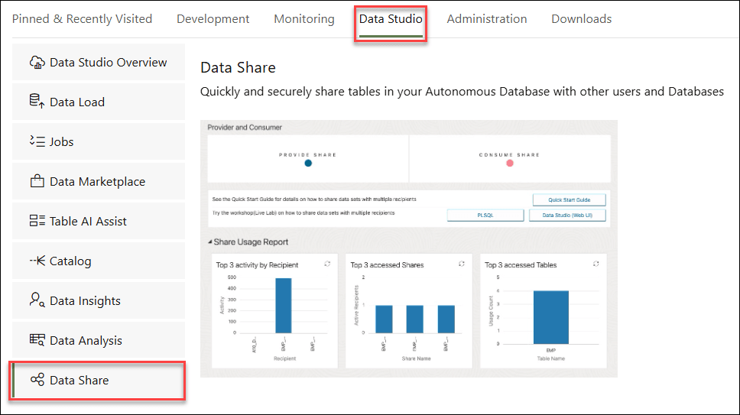Click the Data Insights person-search icon
The height and width of the screenshot is (415, 740).
pos(37,300)
